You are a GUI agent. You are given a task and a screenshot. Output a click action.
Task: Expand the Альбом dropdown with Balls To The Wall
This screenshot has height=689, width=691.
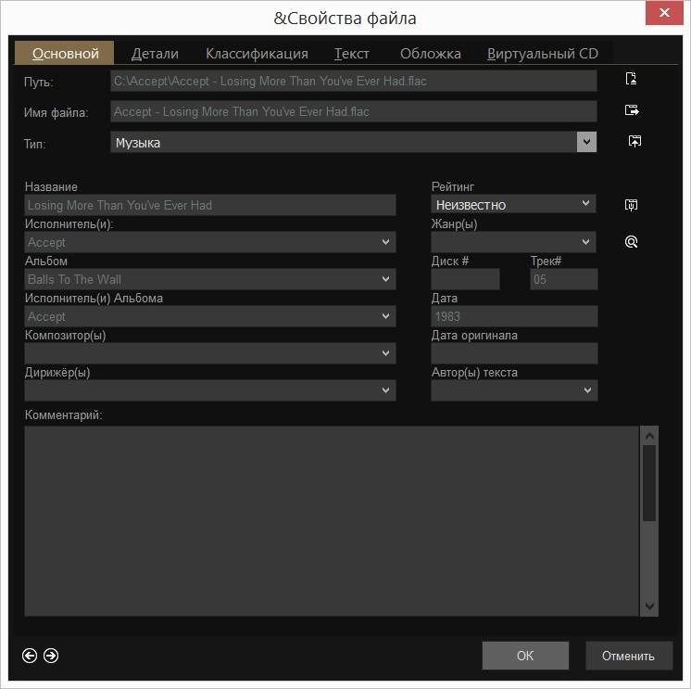pos(385,279)
